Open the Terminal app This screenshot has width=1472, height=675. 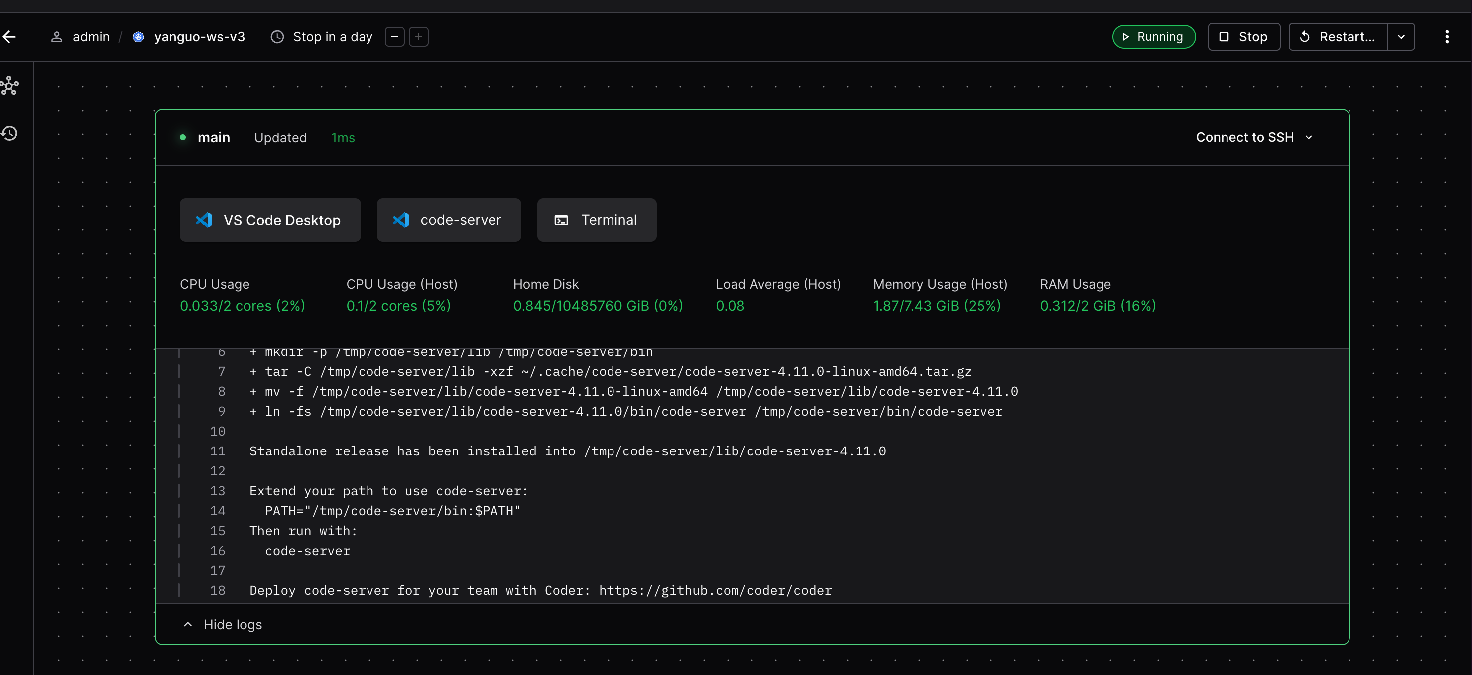[x=596, y=220]
